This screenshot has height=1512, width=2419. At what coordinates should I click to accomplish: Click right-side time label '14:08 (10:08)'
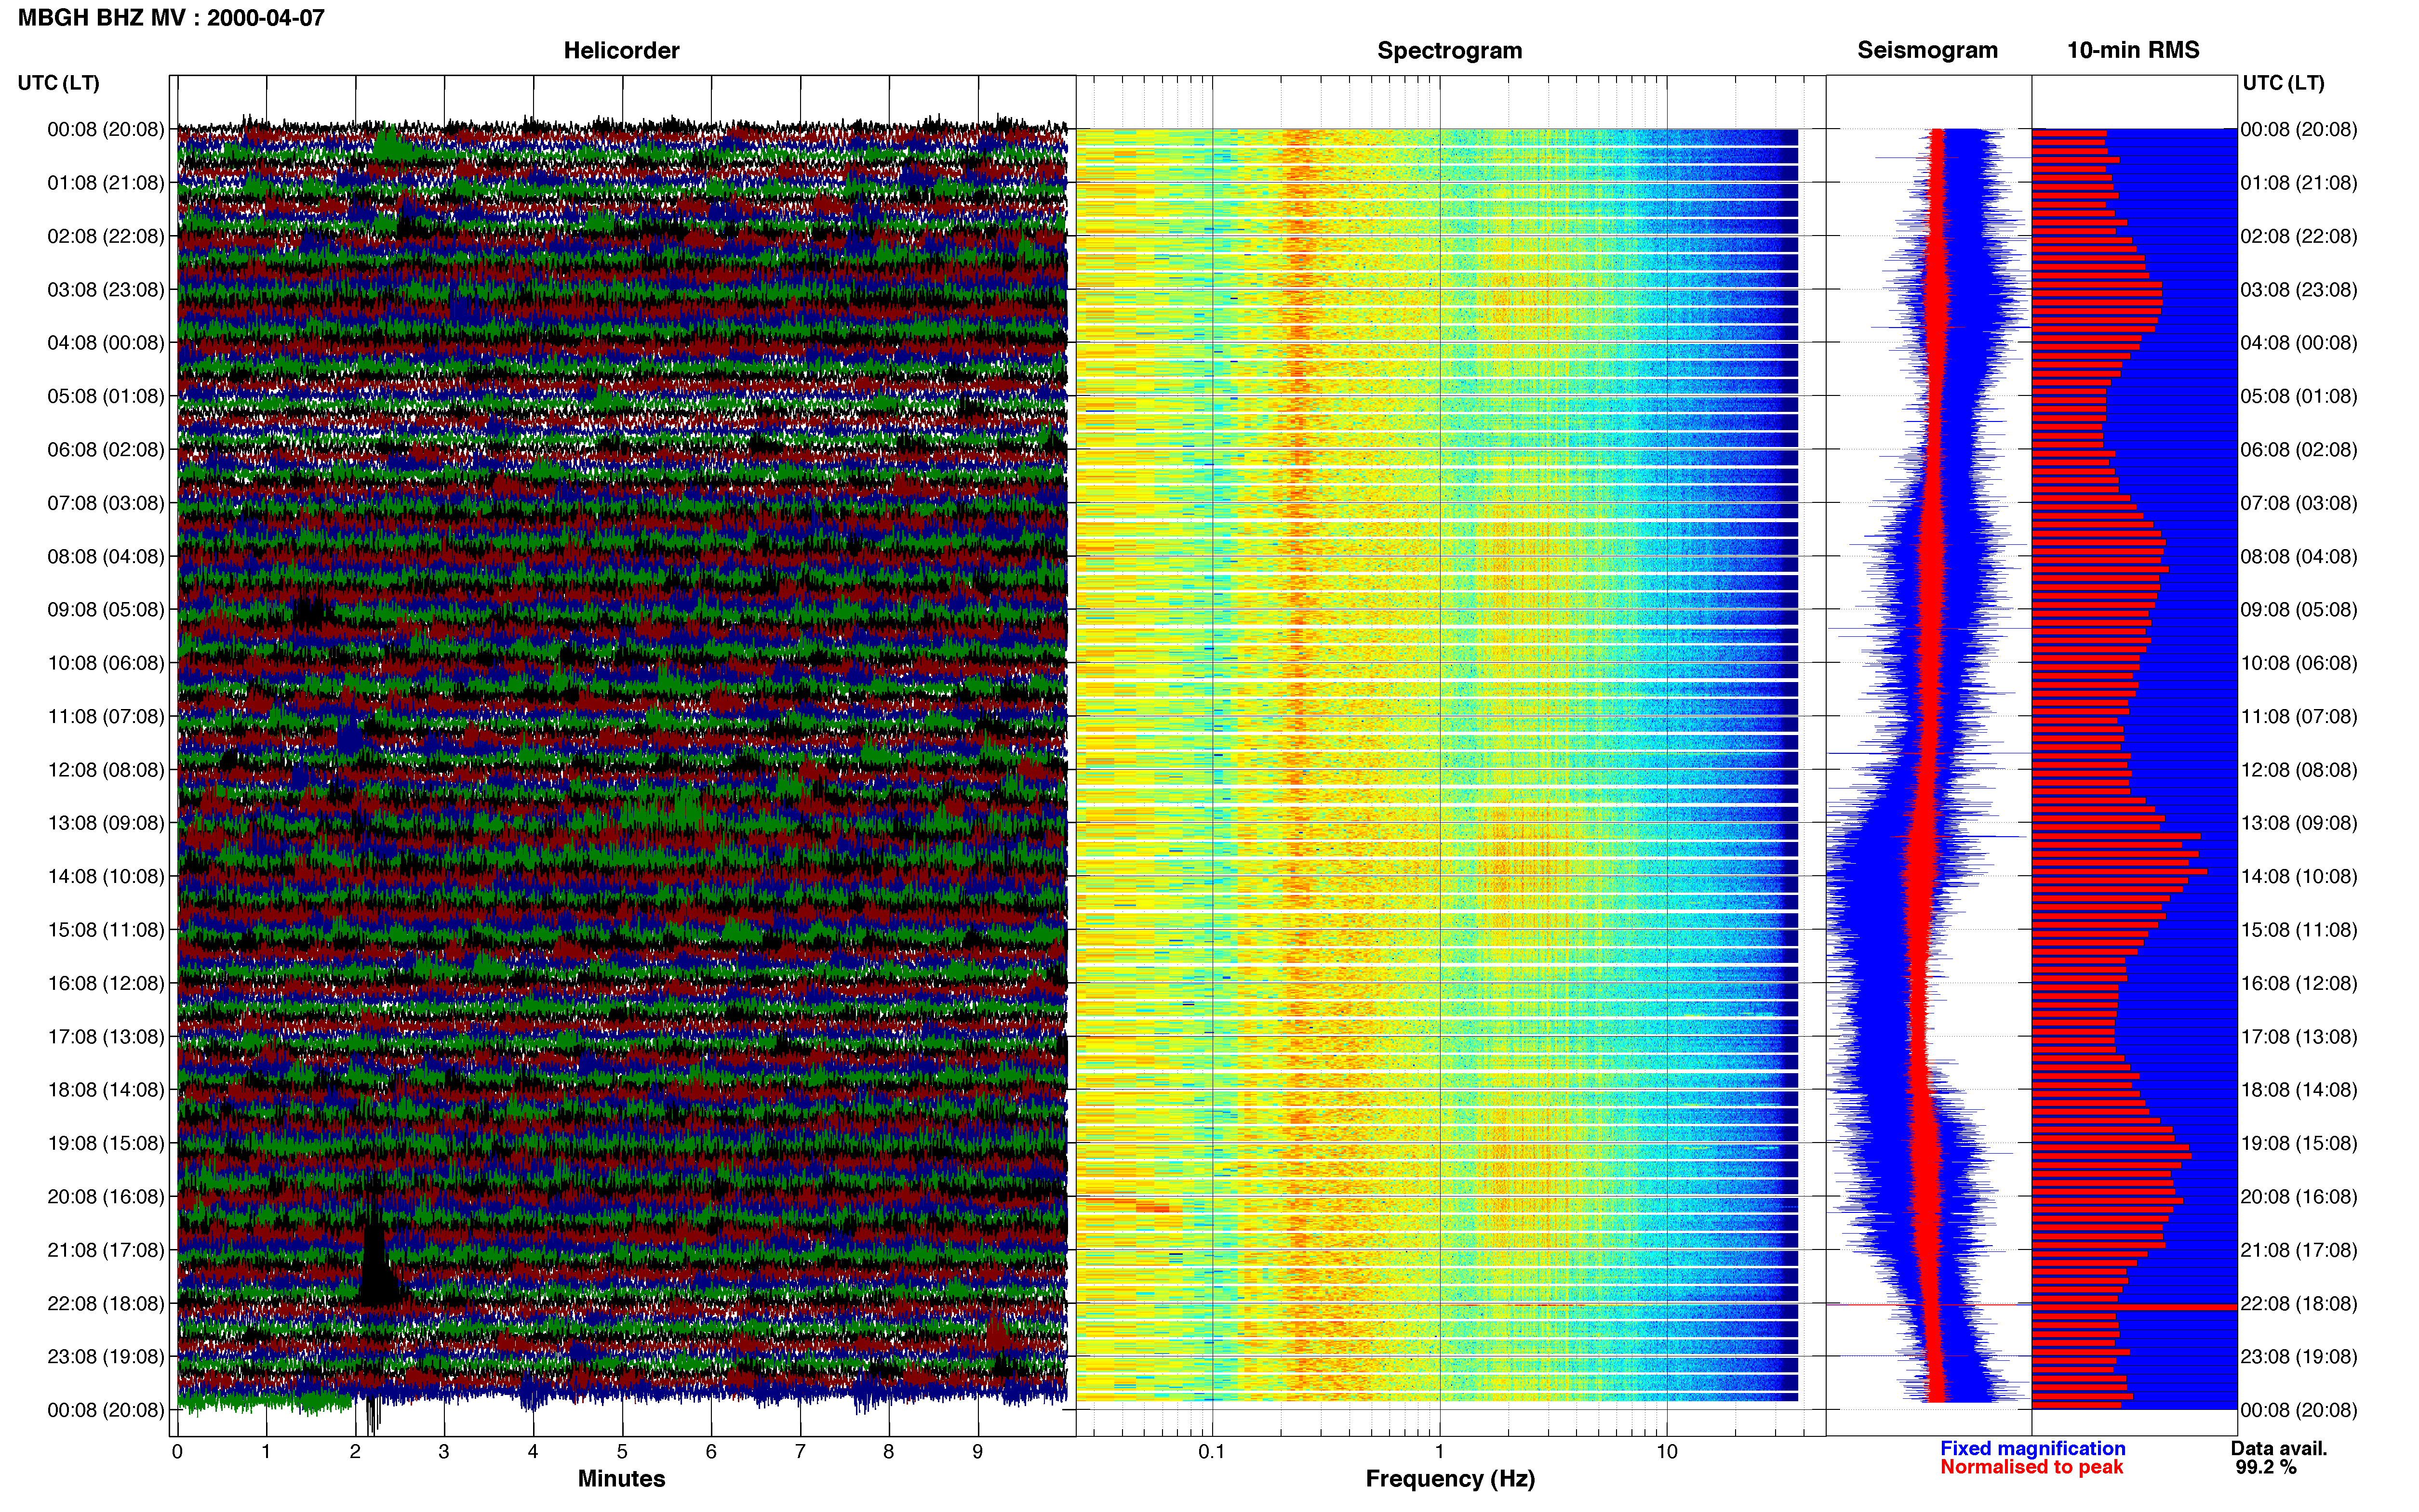(x=2299, y=877)
